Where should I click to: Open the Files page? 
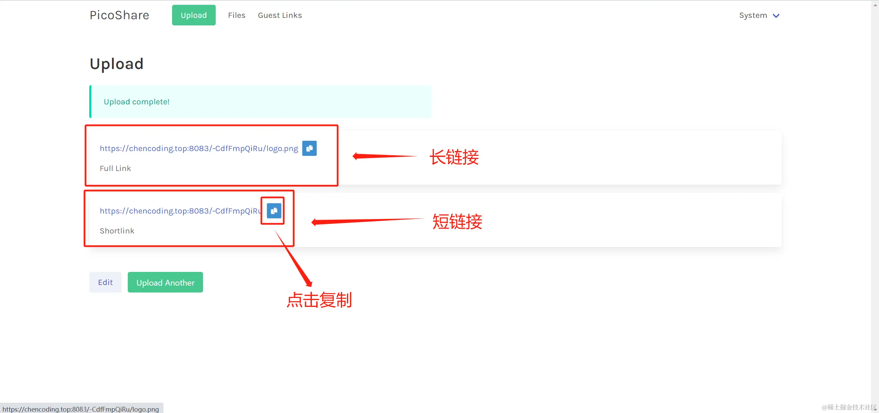pos(237,15)
